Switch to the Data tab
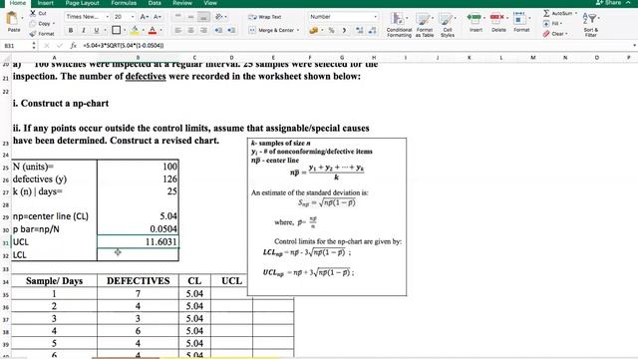 155,3
